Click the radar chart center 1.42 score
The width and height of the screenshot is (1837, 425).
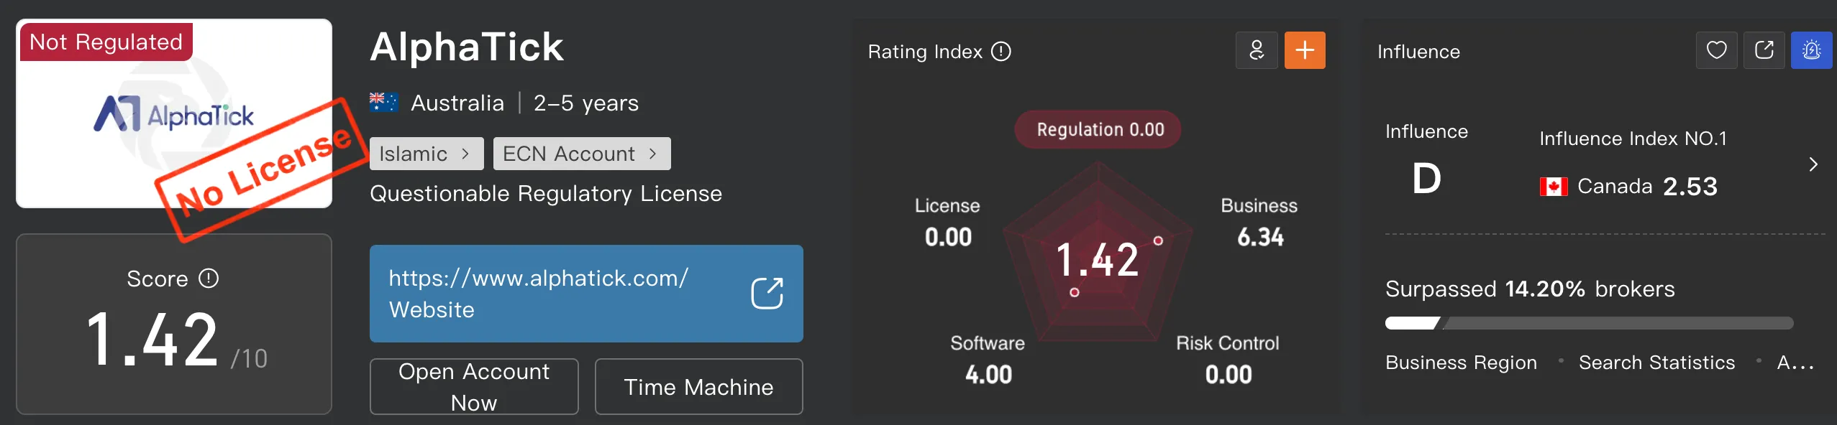[1098, 260]
